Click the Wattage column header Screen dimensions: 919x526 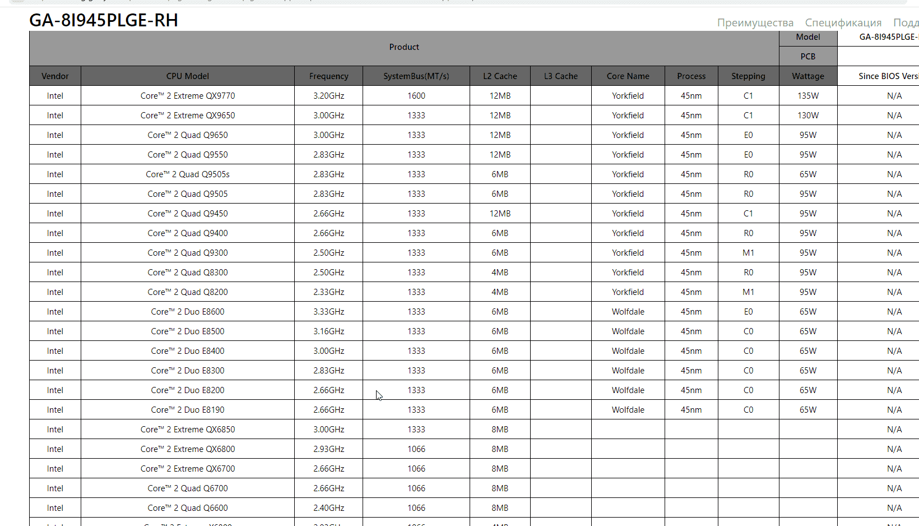coord(808,76)
